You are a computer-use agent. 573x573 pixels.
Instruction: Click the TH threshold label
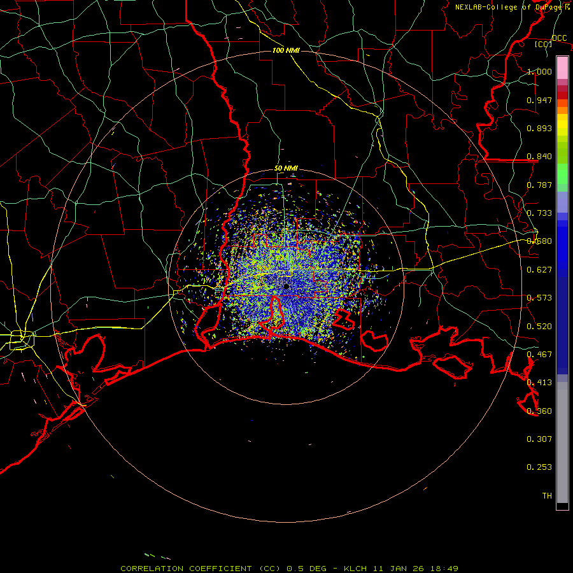[547, 496]
